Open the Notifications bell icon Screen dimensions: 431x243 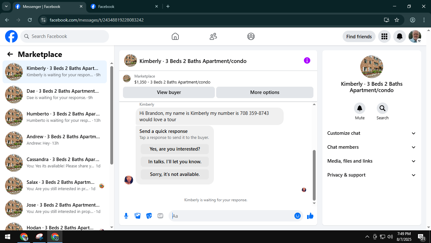click(x=400, y=36)
